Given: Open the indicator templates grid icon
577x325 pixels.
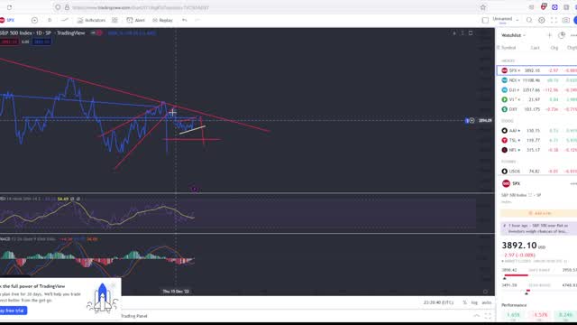Looking at the screenshot, I should click(114, 20).
